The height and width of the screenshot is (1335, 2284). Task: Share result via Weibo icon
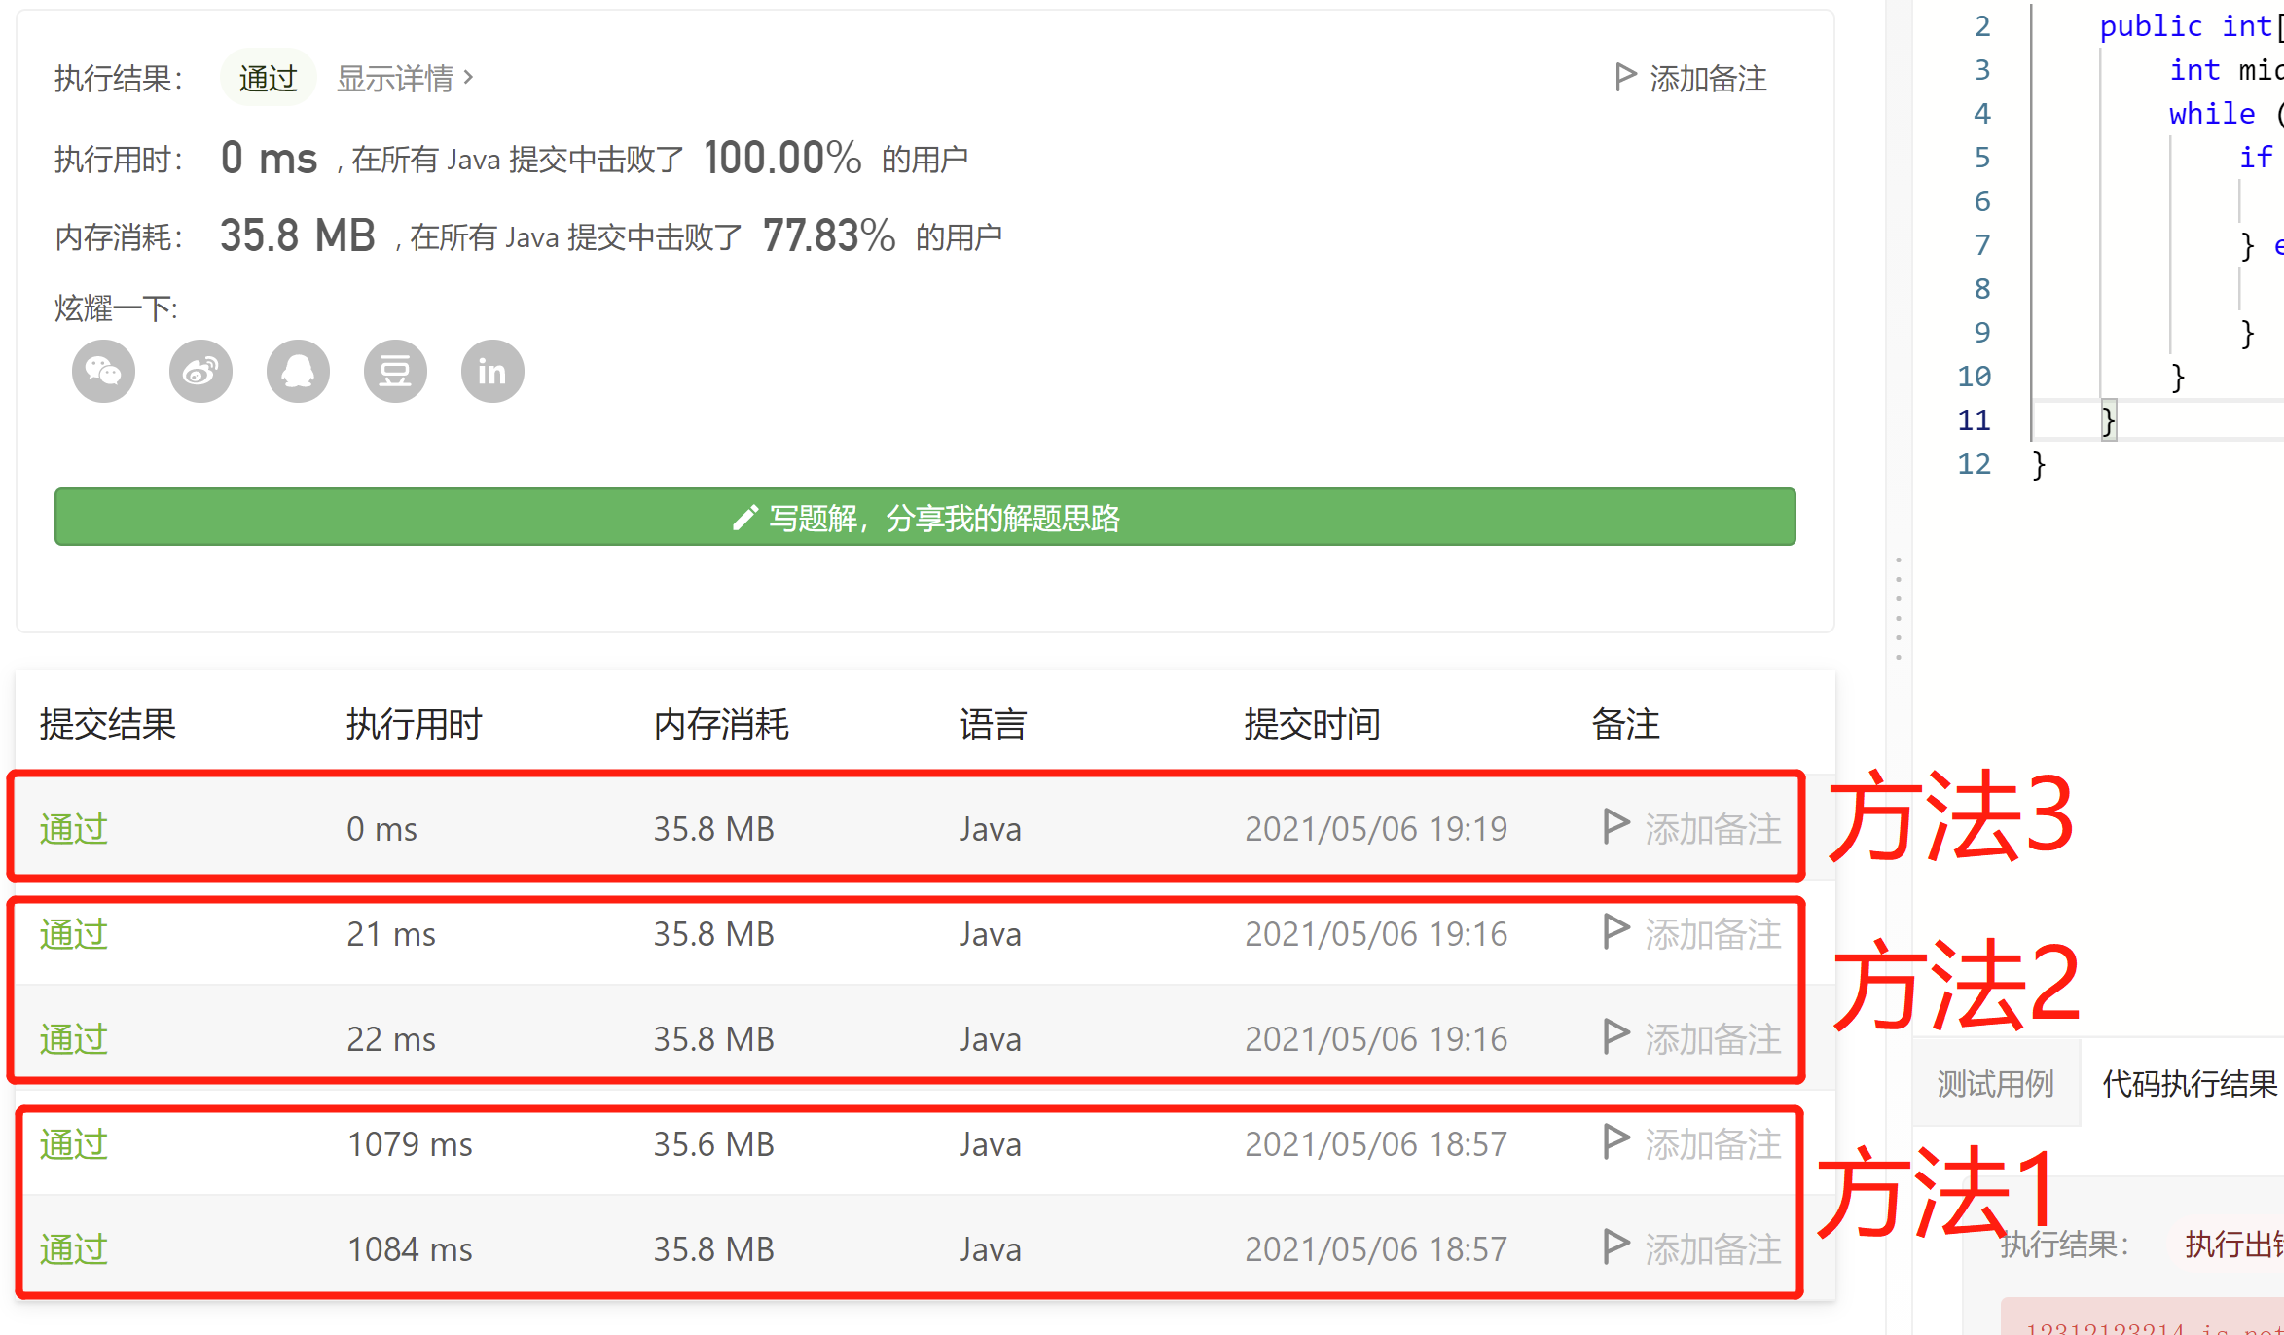coord(200,371)
